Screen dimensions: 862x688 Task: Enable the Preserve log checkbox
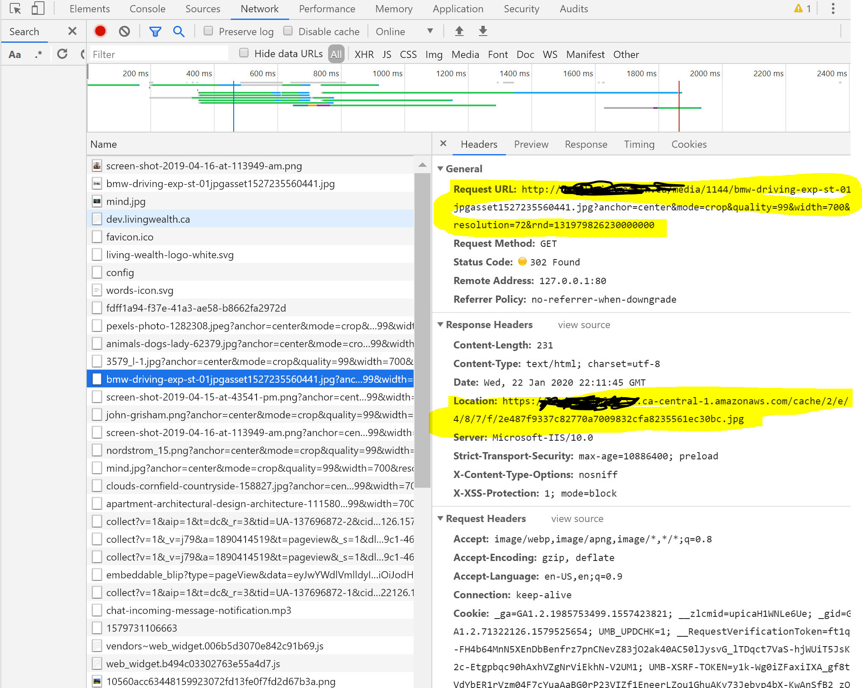pyautogui.click(x=208, y=31)
